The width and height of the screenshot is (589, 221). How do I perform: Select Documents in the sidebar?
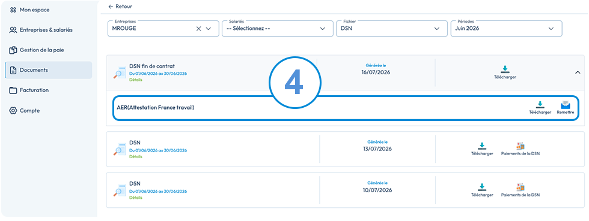[49, 70]
